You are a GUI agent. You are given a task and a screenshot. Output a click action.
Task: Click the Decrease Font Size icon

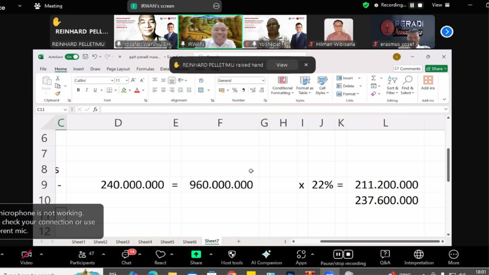[142, 80]
